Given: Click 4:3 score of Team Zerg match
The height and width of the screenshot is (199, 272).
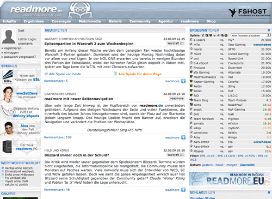Looking at the screenshot, I should [x=269, y=100].
